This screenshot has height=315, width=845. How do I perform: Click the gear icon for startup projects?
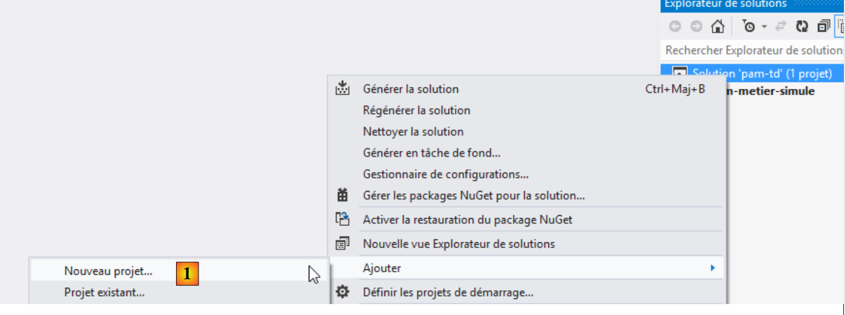pyautogui.click(x=343, y=292)
